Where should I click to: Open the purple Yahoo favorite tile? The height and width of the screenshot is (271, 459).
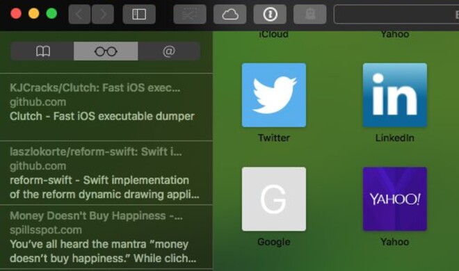click(395, 199)
